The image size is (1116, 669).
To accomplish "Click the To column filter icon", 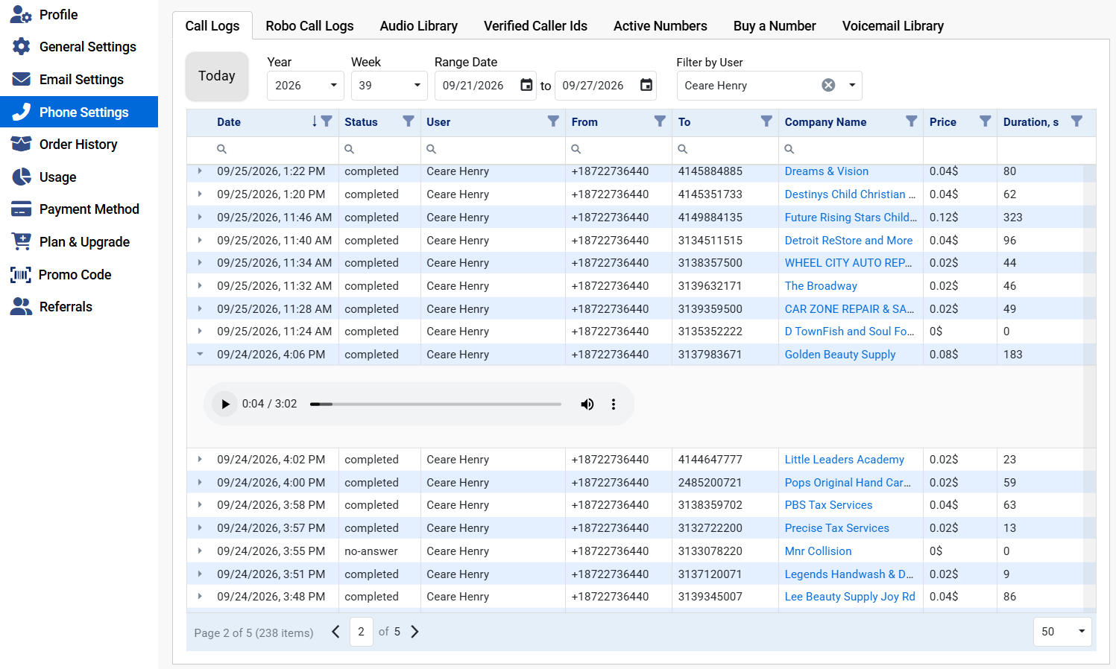I will pos(766,121).
